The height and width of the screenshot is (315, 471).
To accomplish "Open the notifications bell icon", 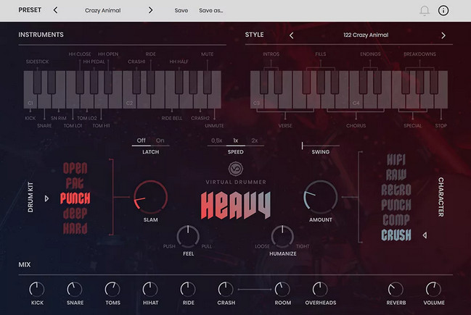I will click(x=424, y=11).
